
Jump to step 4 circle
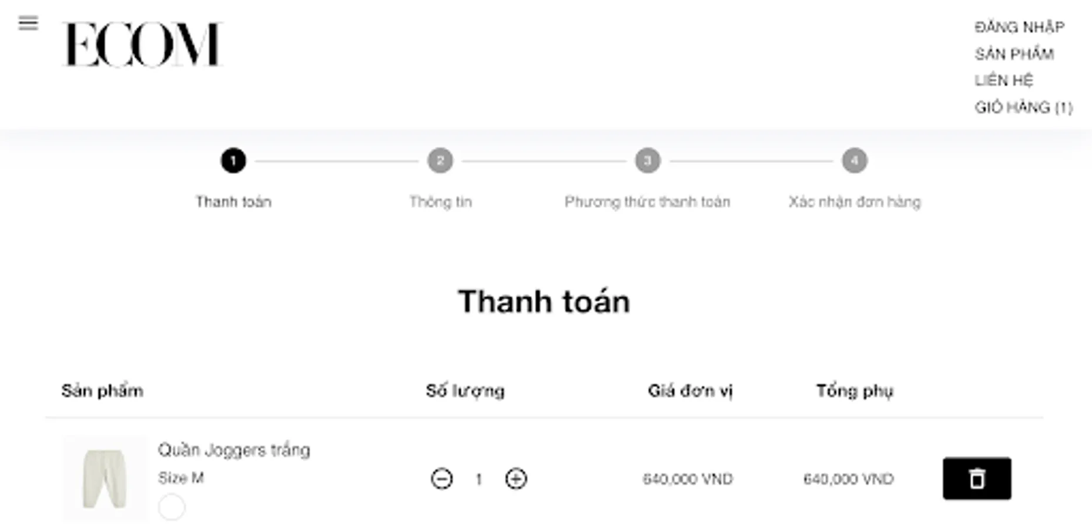[855, 160]
